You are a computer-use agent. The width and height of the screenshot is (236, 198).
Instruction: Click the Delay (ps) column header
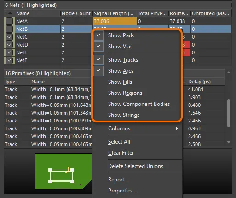[199, 82]
